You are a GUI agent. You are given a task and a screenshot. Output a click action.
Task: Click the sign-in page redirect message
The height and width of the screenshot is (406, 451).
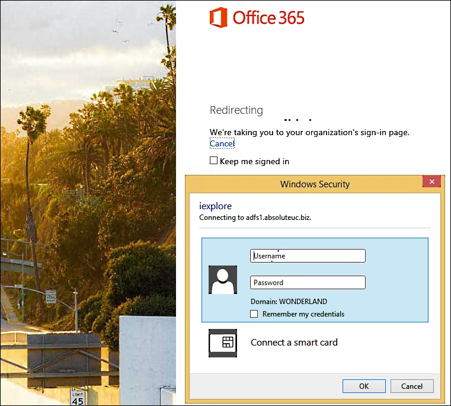click(309, 132)
